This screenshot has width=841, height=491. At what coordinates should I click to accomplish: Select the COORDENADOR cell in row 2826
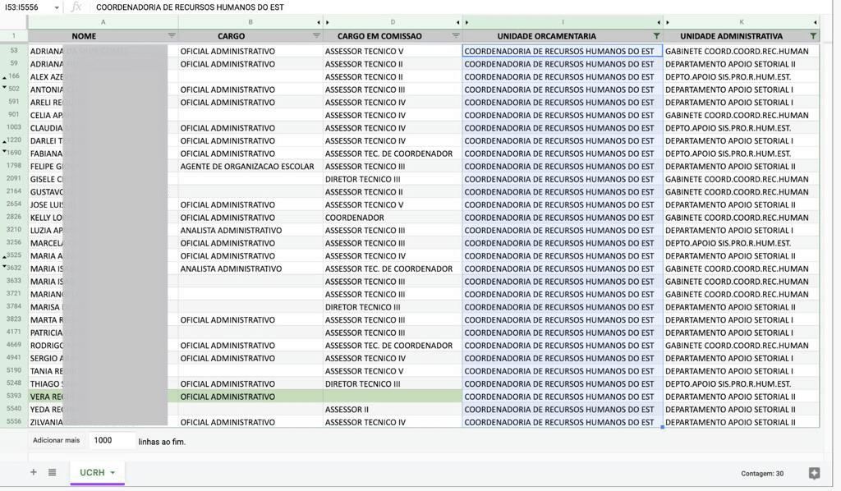coord(392,218)
